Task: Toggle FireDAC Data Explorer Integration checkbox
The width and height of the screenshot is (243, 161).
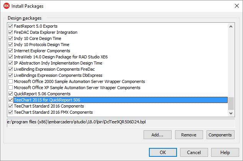Action: click(x=10, y=32)
